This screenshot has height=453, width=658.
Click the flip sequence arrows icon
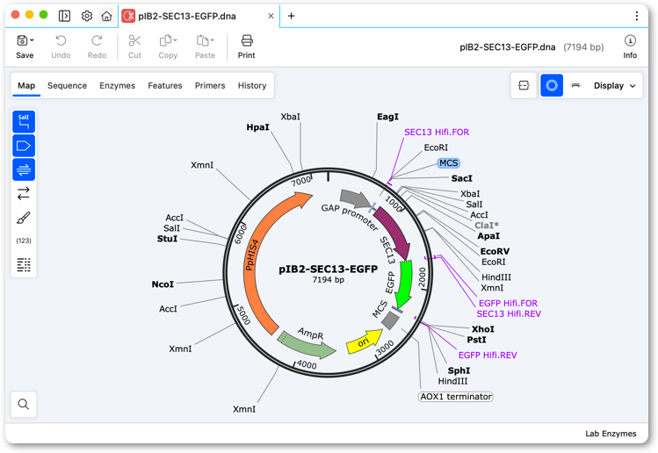coord(24,193)
